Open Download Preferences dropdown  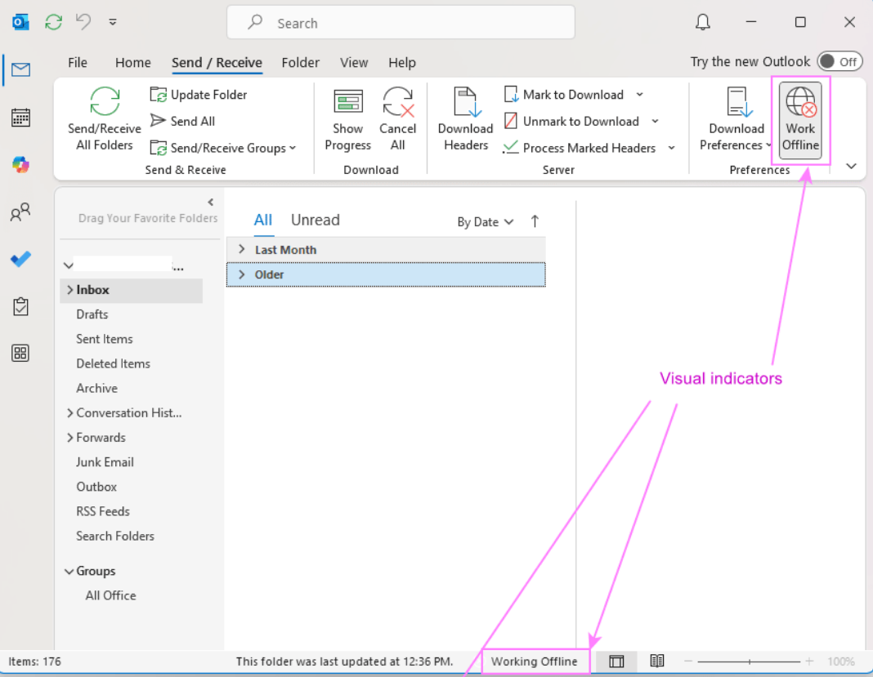(x=736, y=119)
